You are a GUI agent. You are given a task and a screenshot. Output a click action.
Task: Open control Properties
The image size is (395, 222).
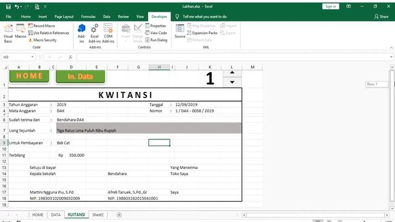tap(156, 26)
